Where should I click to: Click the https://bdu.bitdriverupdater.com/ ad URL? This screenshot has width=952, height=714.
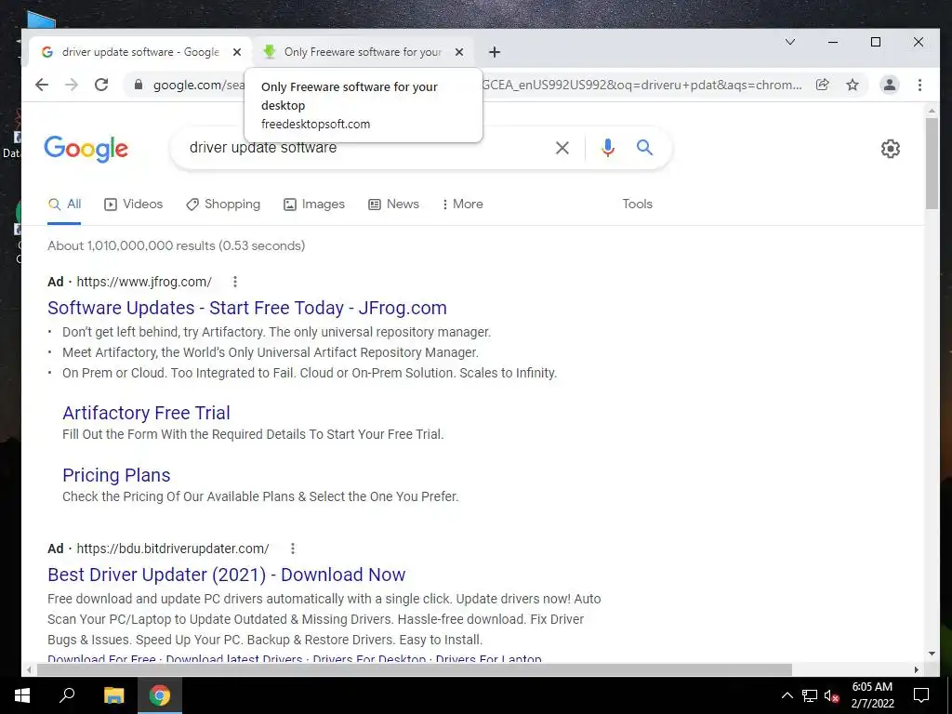pos(172,549)
